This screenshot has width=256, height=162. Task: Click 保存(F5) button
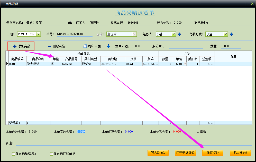tap(213, 153)
